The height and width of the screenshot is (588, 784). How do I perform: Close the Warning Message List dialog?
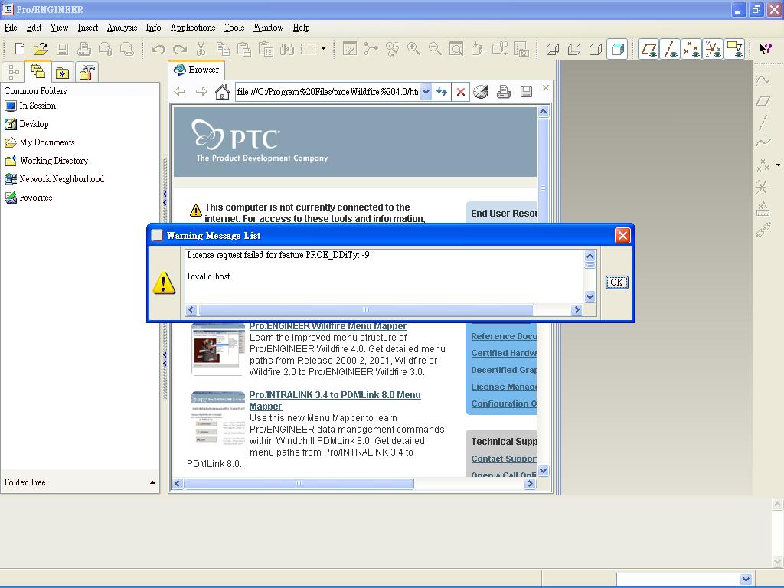pos(622,236)
